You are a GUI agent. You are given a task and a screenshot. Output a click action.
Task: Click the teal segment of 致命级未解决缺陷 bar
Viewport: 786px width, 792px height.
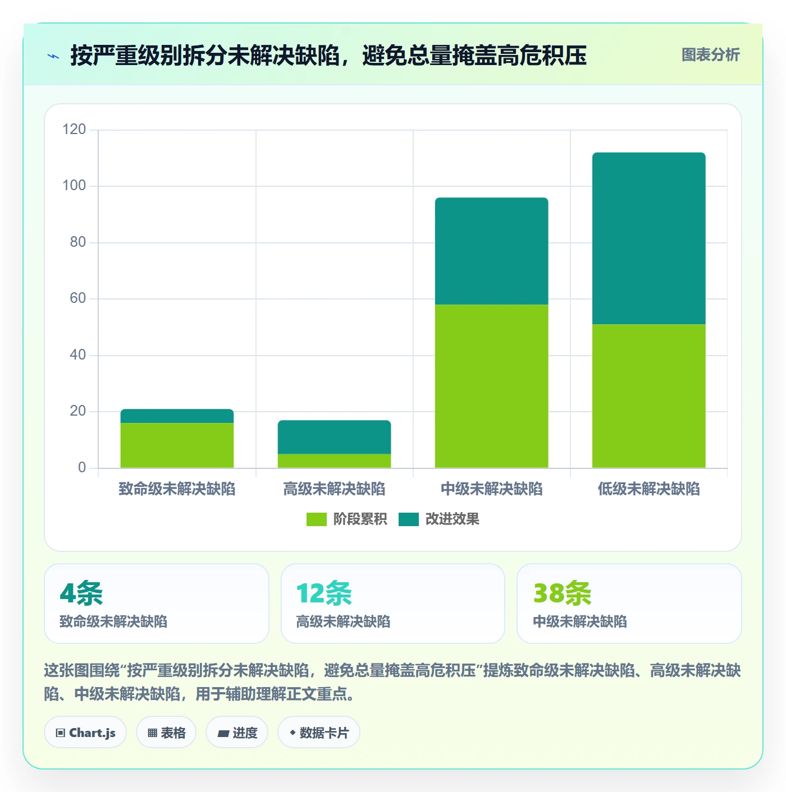click(177, 416)
